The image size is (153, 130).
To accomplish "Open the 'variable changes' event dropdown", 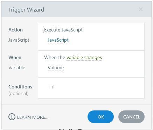I will point(84,58).
